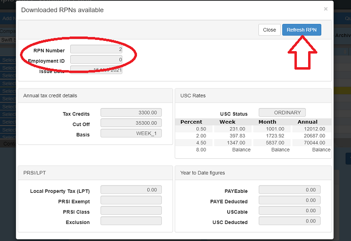
Task: Click the Employment ID field
Action: [x=96, y=60]
